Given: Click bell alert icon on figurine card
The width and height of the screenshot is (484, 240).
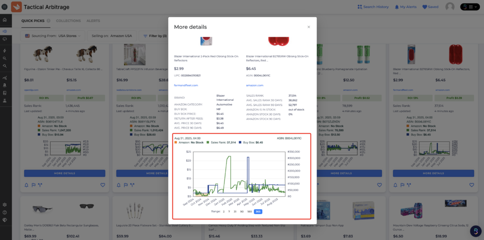Looking at the screenshot, I should [26, 185].
